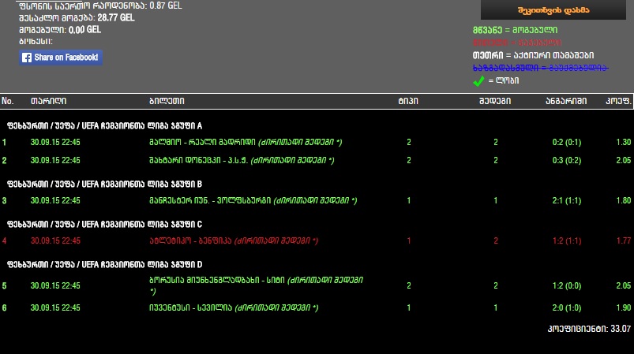Click the odds value 1.80
634x354 pixels.
pyautogui.click(x=624, y=200)
